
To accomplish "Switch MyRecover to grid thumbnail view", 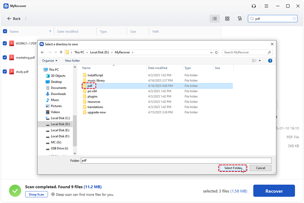I will 227,18.
